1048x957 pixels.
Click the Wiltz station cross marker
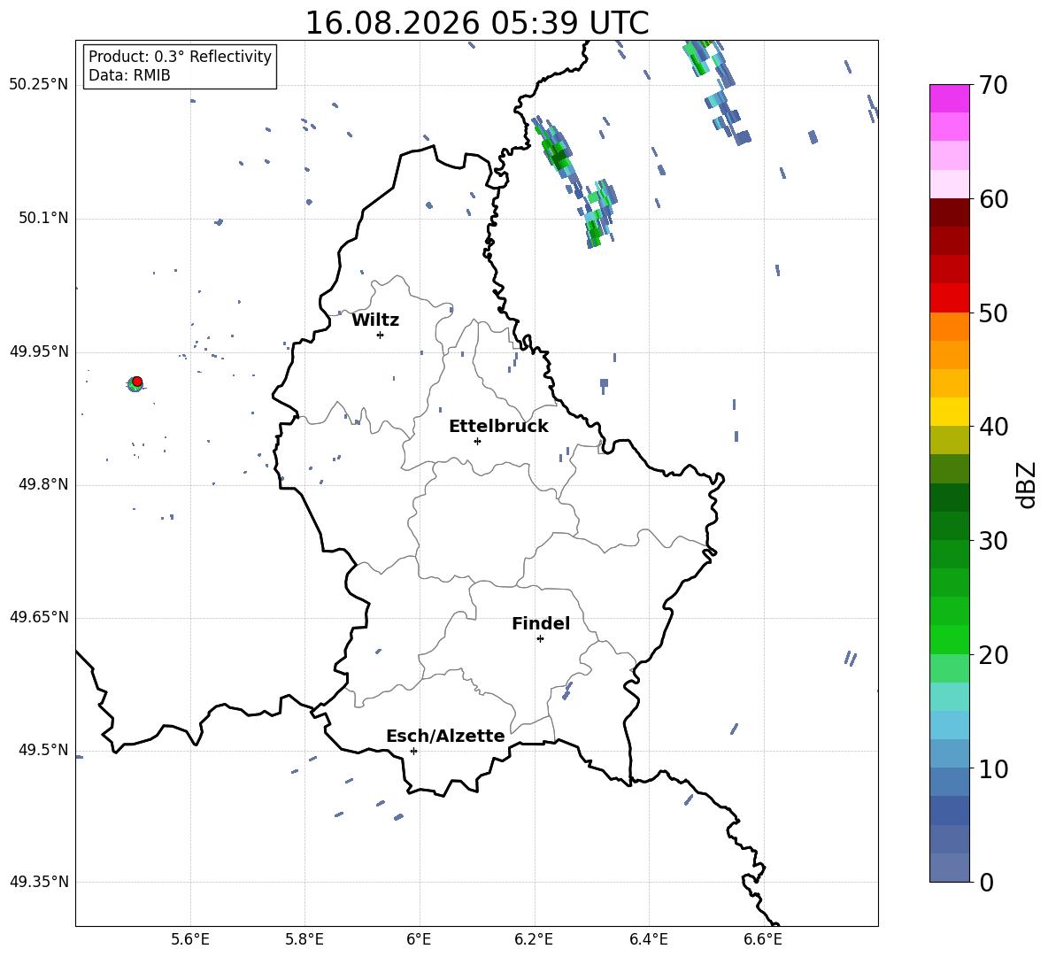(380, 335)
